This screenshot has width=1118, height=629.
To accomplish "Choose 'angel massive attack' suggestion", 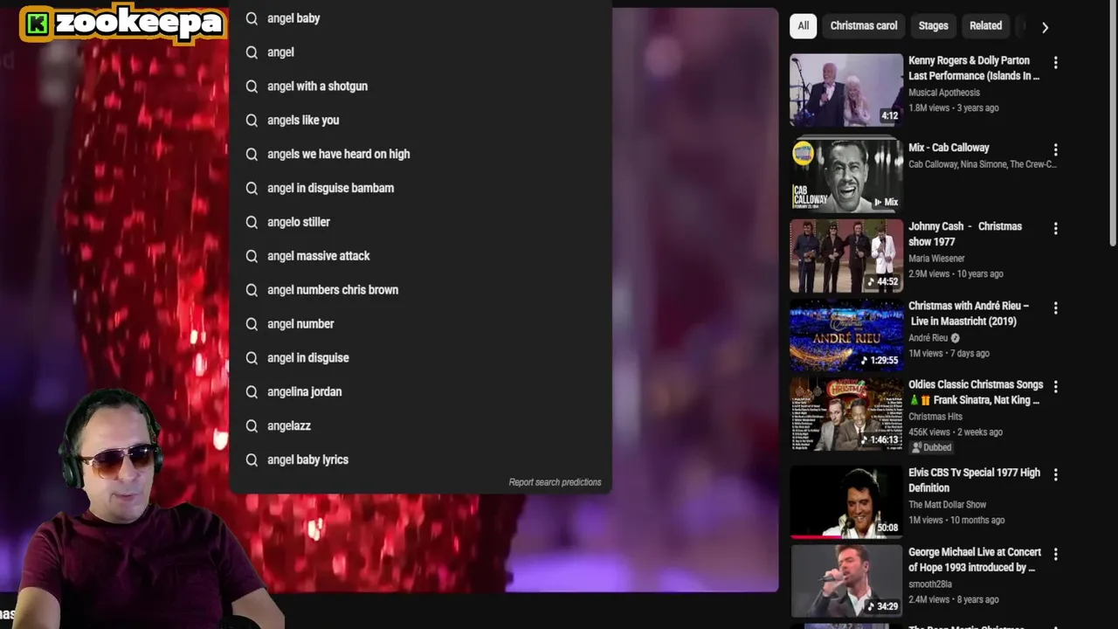I will coord(420,257).
